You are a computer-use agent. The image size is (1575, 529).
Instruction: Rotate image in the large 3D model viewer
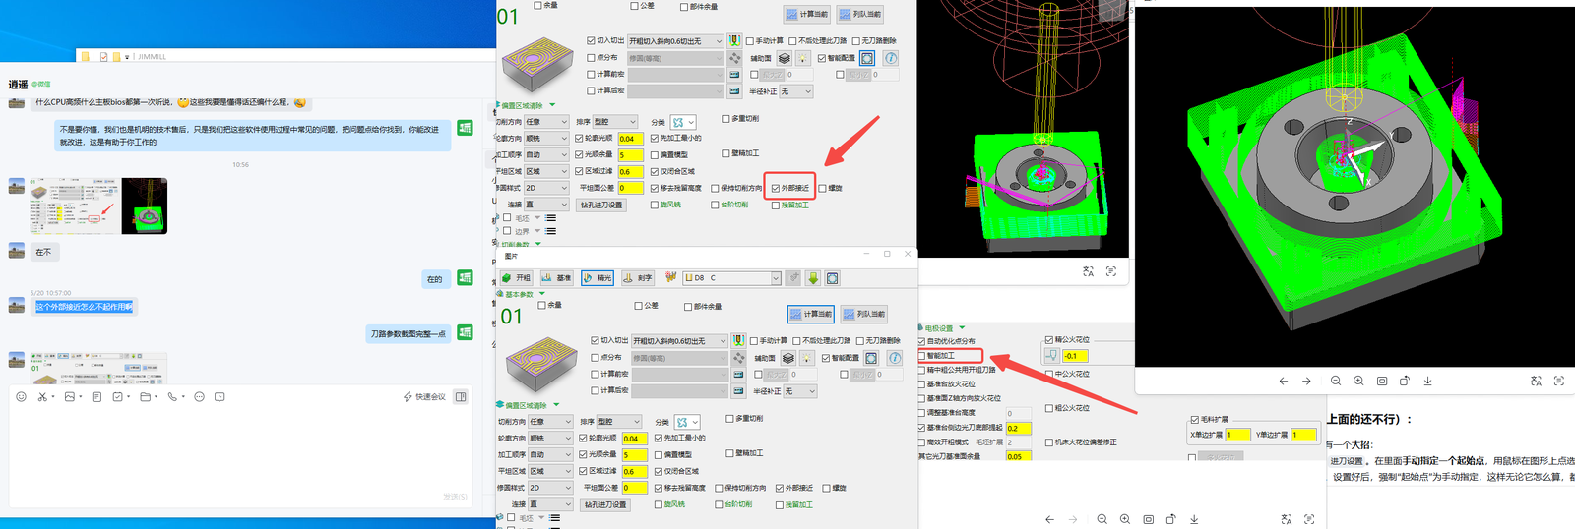(1405, 381)
